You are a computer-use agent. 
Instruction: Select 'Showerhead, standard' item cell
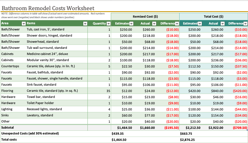(57, 42)
